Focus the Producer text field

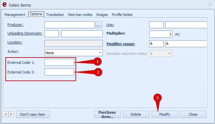(x=69, y=25)
